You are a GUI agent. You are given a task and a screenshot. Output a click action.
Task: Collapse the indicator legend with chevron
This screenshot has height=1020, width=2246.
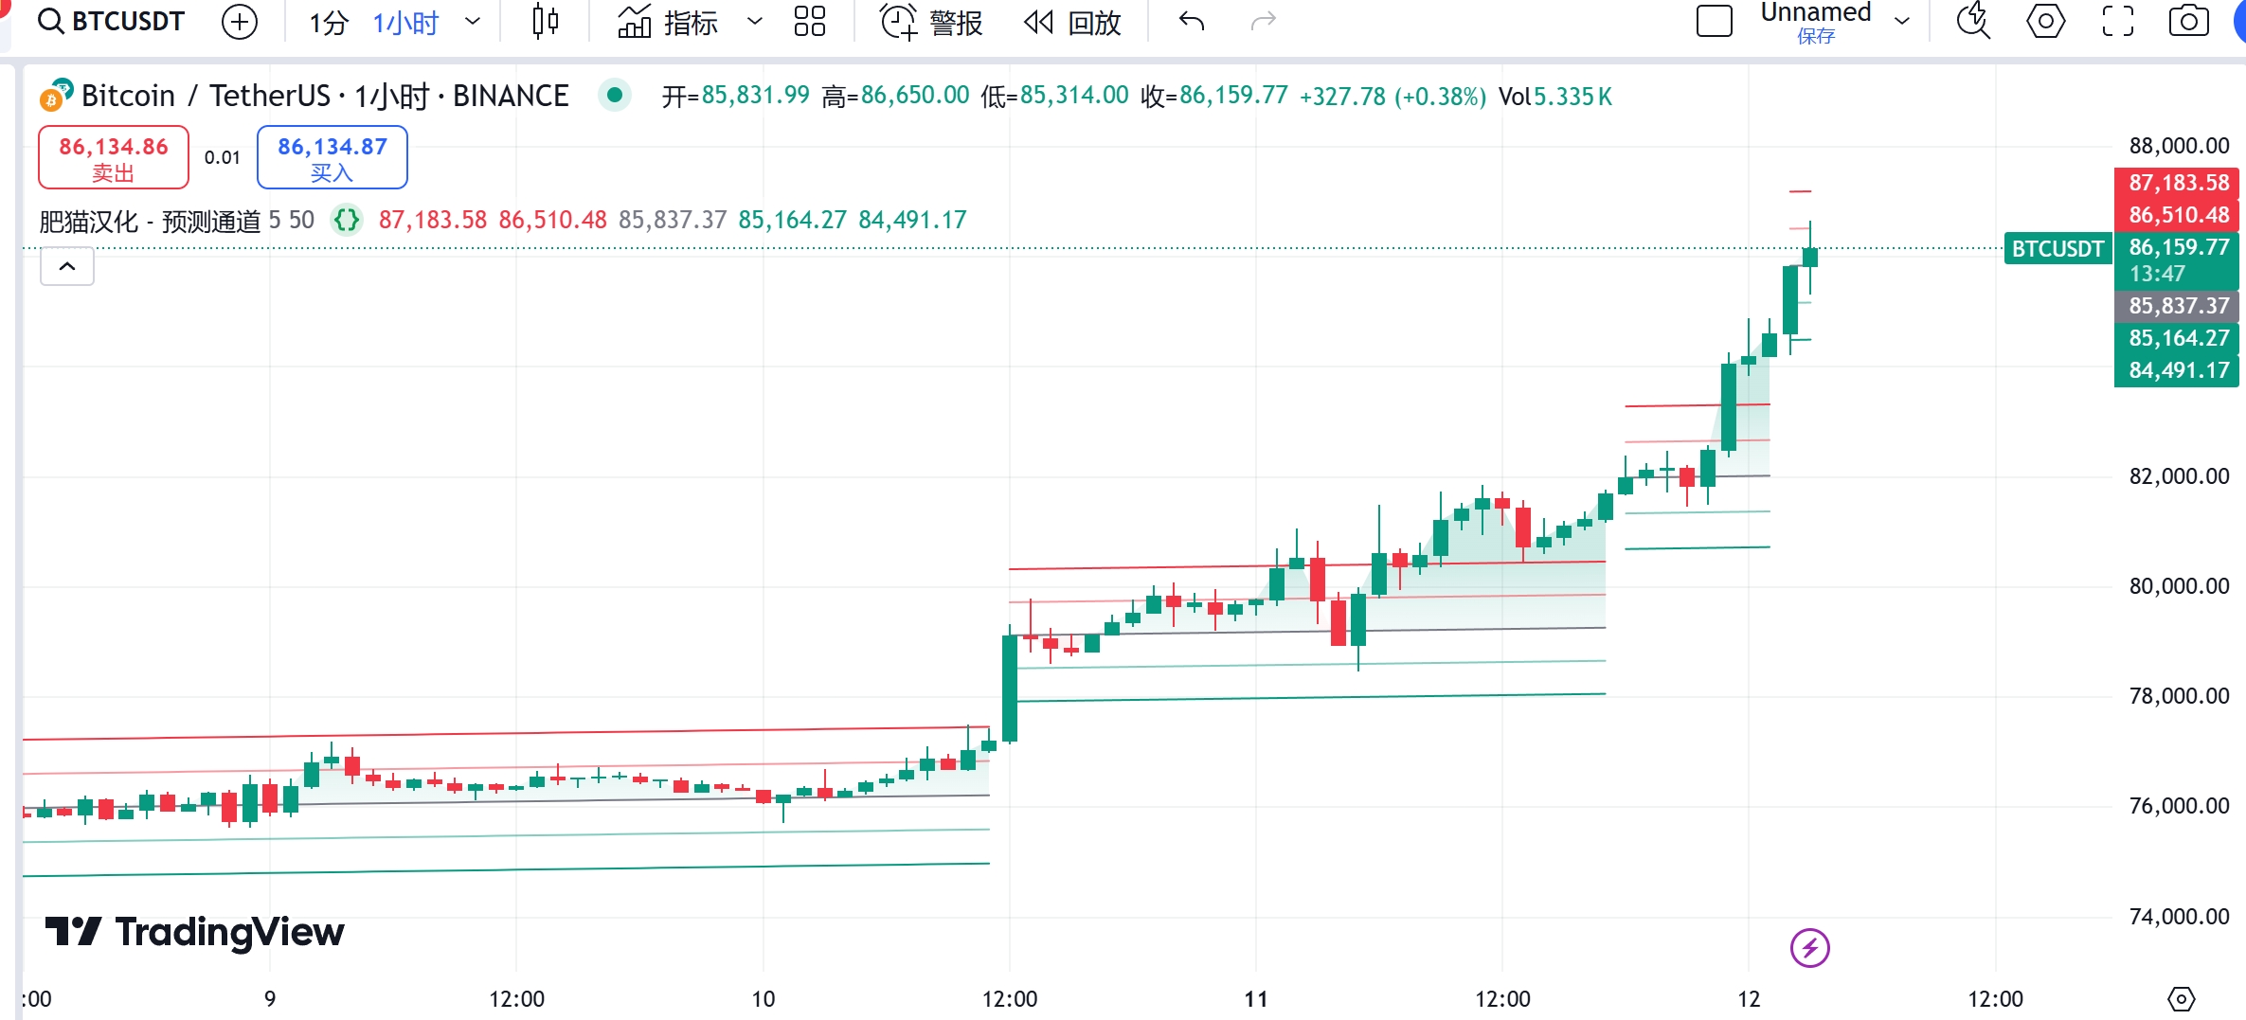point(67,266)
